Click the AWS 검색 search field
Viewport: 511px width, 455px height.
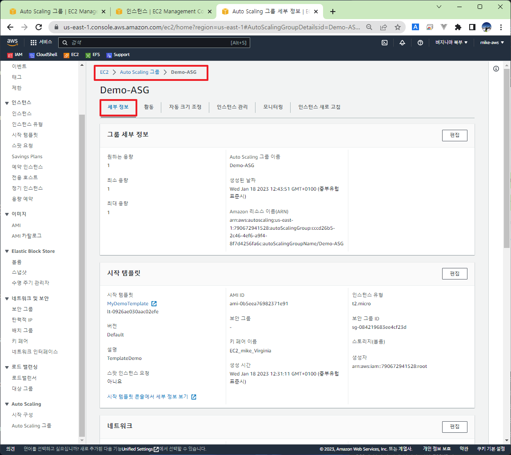[154, 43]
